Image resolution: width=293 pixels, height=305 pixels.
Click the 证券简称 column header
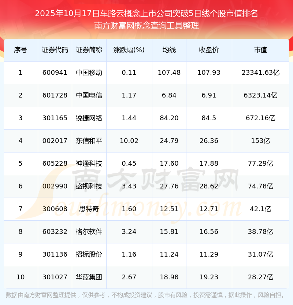pos(89,50)
